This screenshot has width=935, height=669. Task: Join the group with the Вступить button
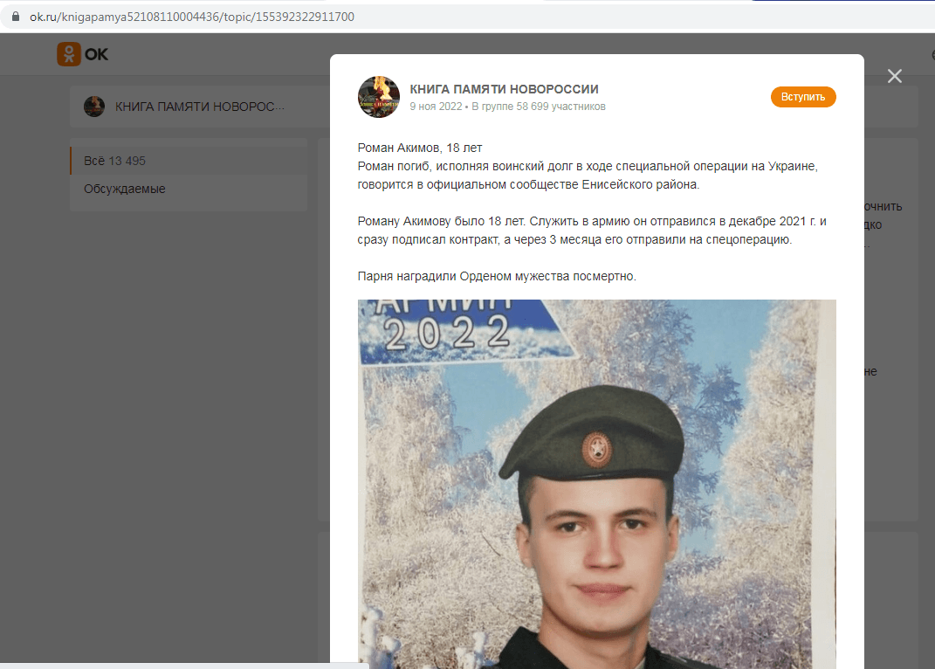[x=803, y=97]
